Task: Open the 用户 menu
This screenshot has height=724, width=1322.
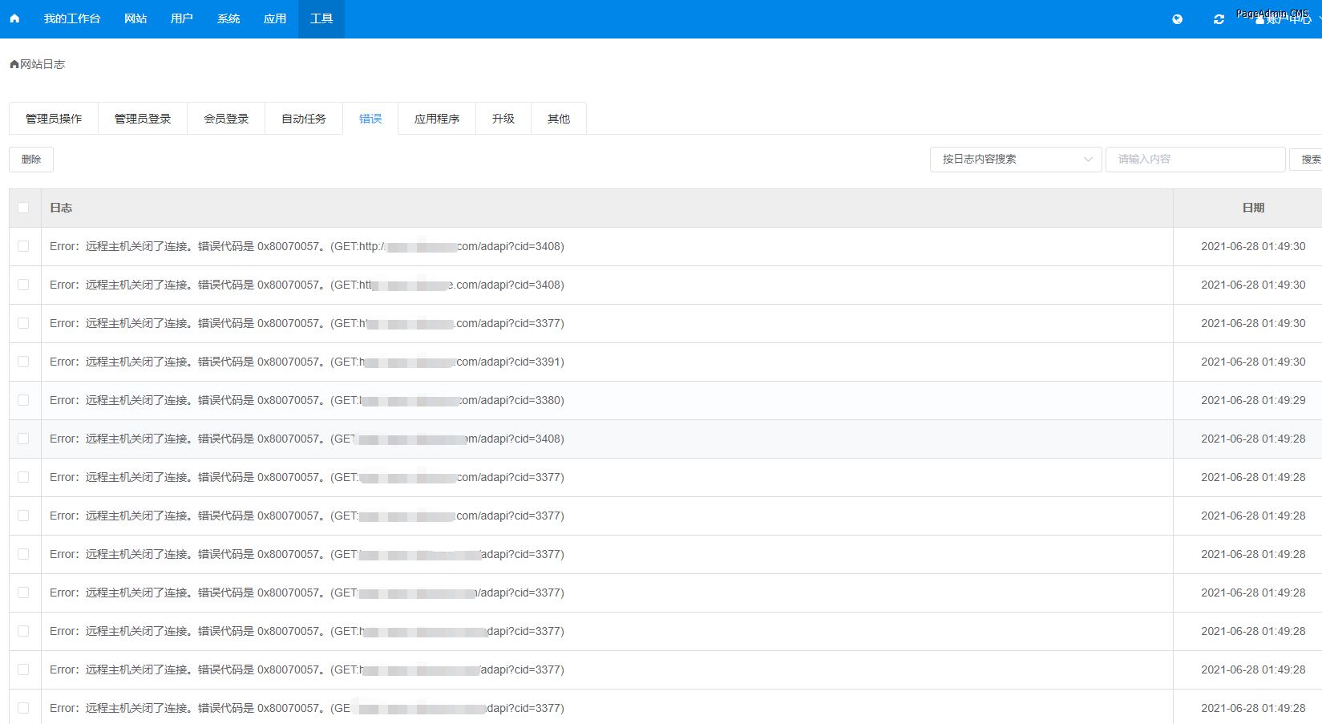Action: click(x=182, y=18)
